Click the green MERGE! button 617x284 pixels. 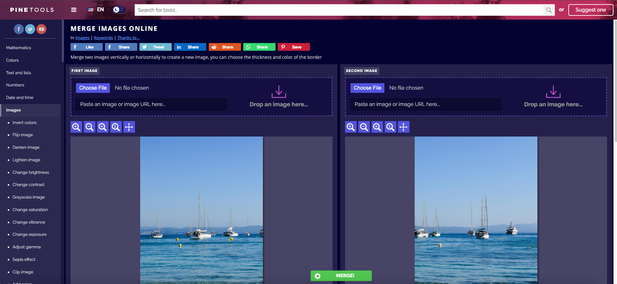point(341,276)
